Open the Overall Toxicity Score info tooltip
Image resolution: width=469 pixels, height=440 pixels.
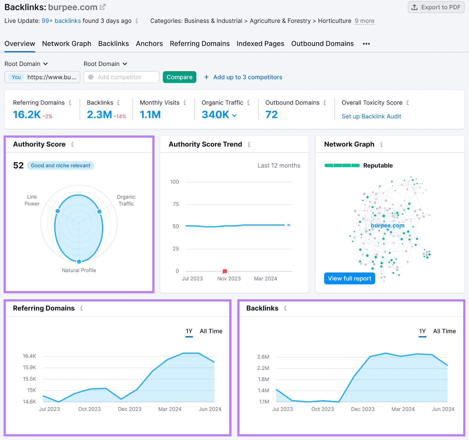[x=408, y=103]
